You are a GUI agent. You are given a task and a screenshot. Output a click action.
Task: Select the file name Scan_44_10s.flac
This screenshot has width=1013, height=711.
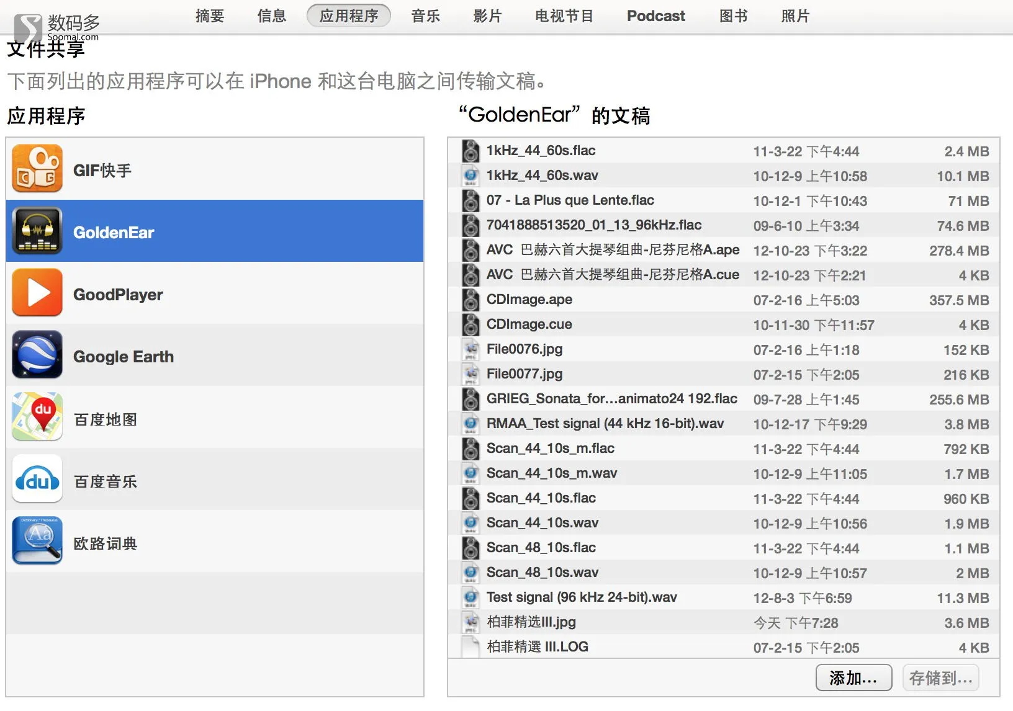[541, 498]
